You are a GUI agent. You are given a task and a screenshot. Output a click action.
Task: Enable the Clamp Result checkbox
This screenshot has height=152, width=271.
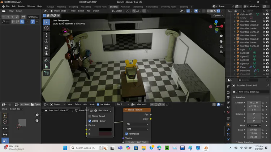[90, 116]
